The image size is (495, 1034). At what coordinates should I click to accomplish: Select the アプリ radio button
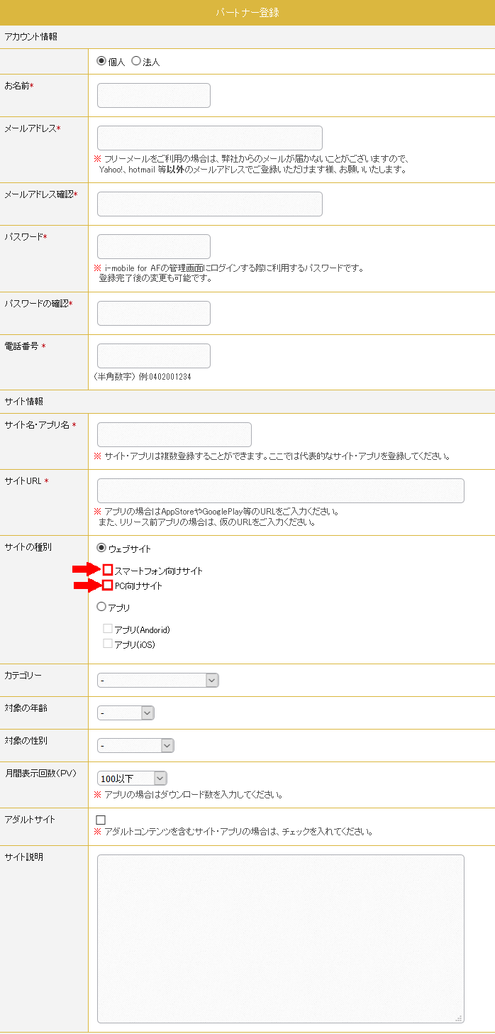(x=101, y=607)
